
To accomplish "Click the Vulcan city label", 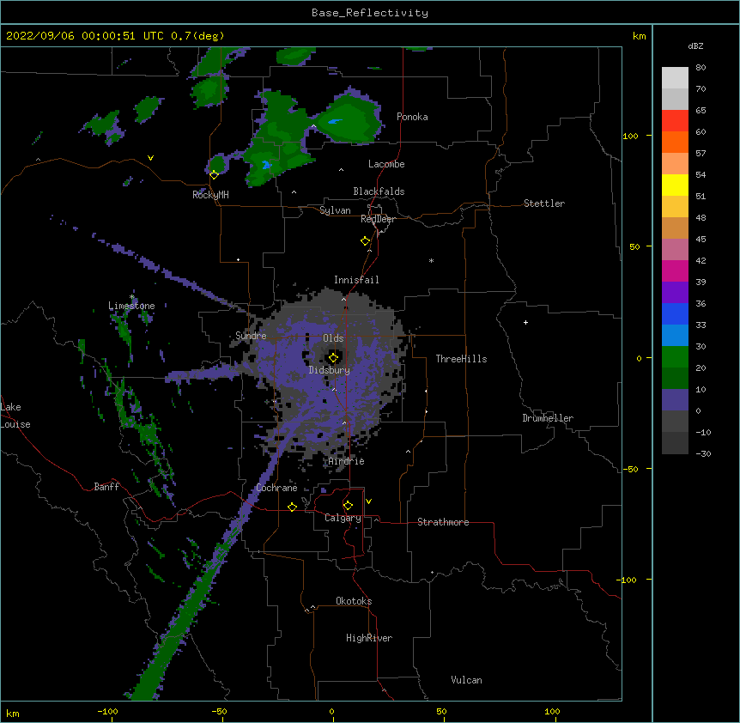I will [466, 680].
